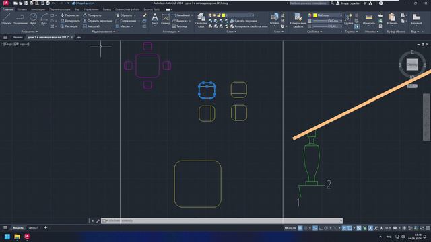431x242 pixels.
Task: Click the Копировать (Copy) tool
Action: [70, 21]
